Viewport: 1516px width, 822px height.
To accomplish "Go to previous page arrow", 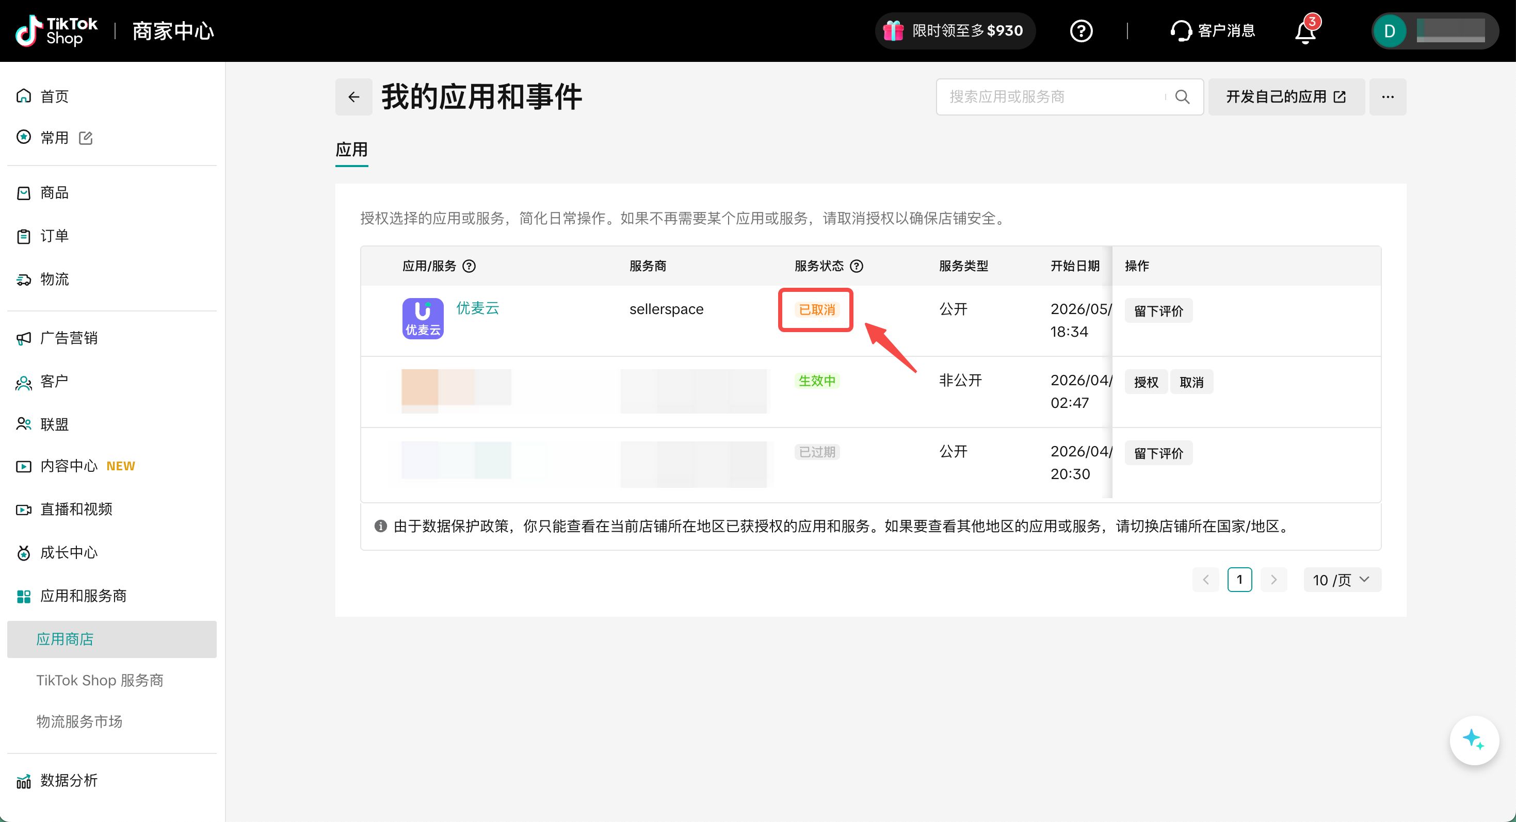I will point(1205,580).
